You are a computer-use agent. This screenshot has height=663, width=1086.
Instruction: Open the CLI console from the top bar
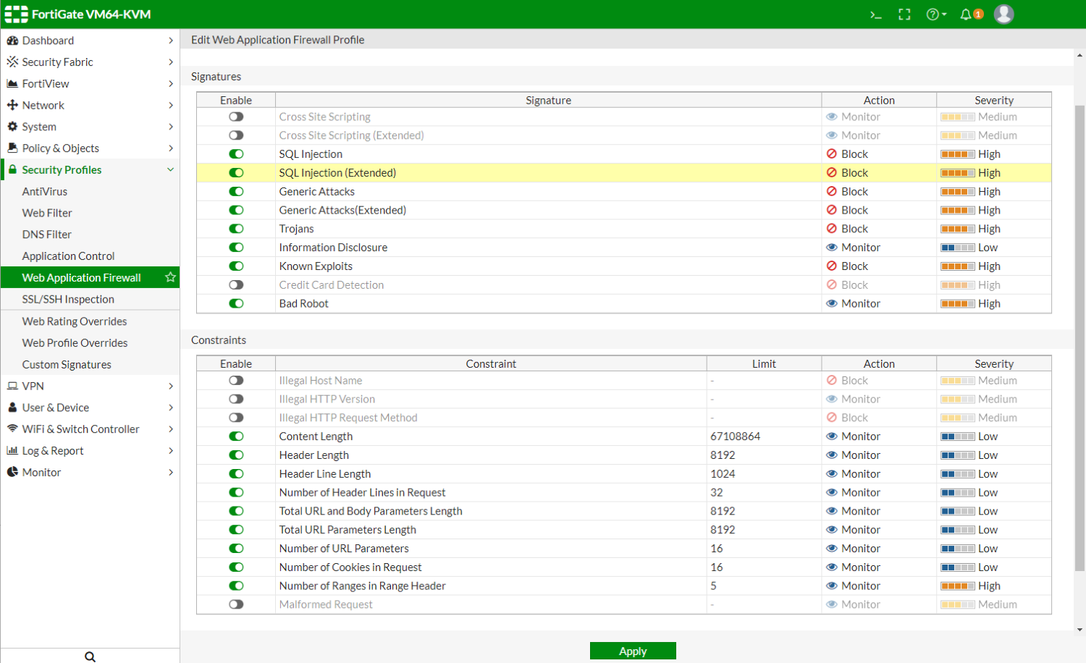point(875,14)
